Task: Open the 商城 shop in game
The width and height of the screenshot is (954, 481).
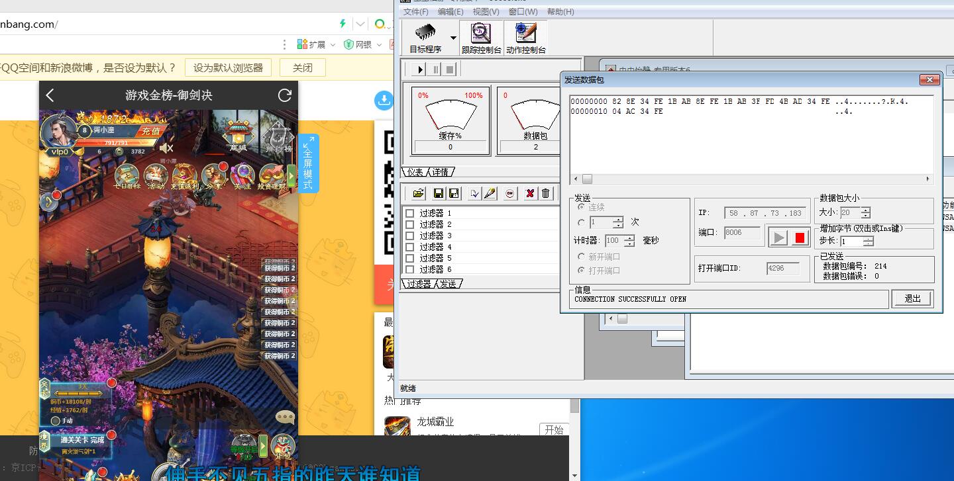Action: pos(238,136)
